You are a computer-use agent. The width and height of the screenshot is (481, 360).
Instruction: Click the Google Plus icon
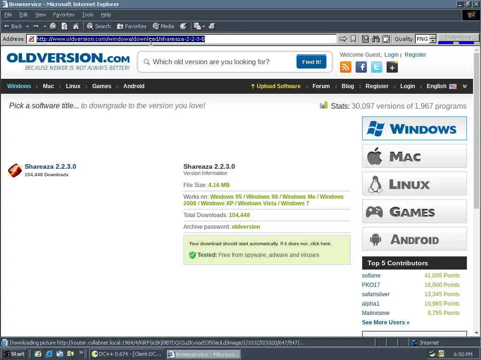(392, 67)
